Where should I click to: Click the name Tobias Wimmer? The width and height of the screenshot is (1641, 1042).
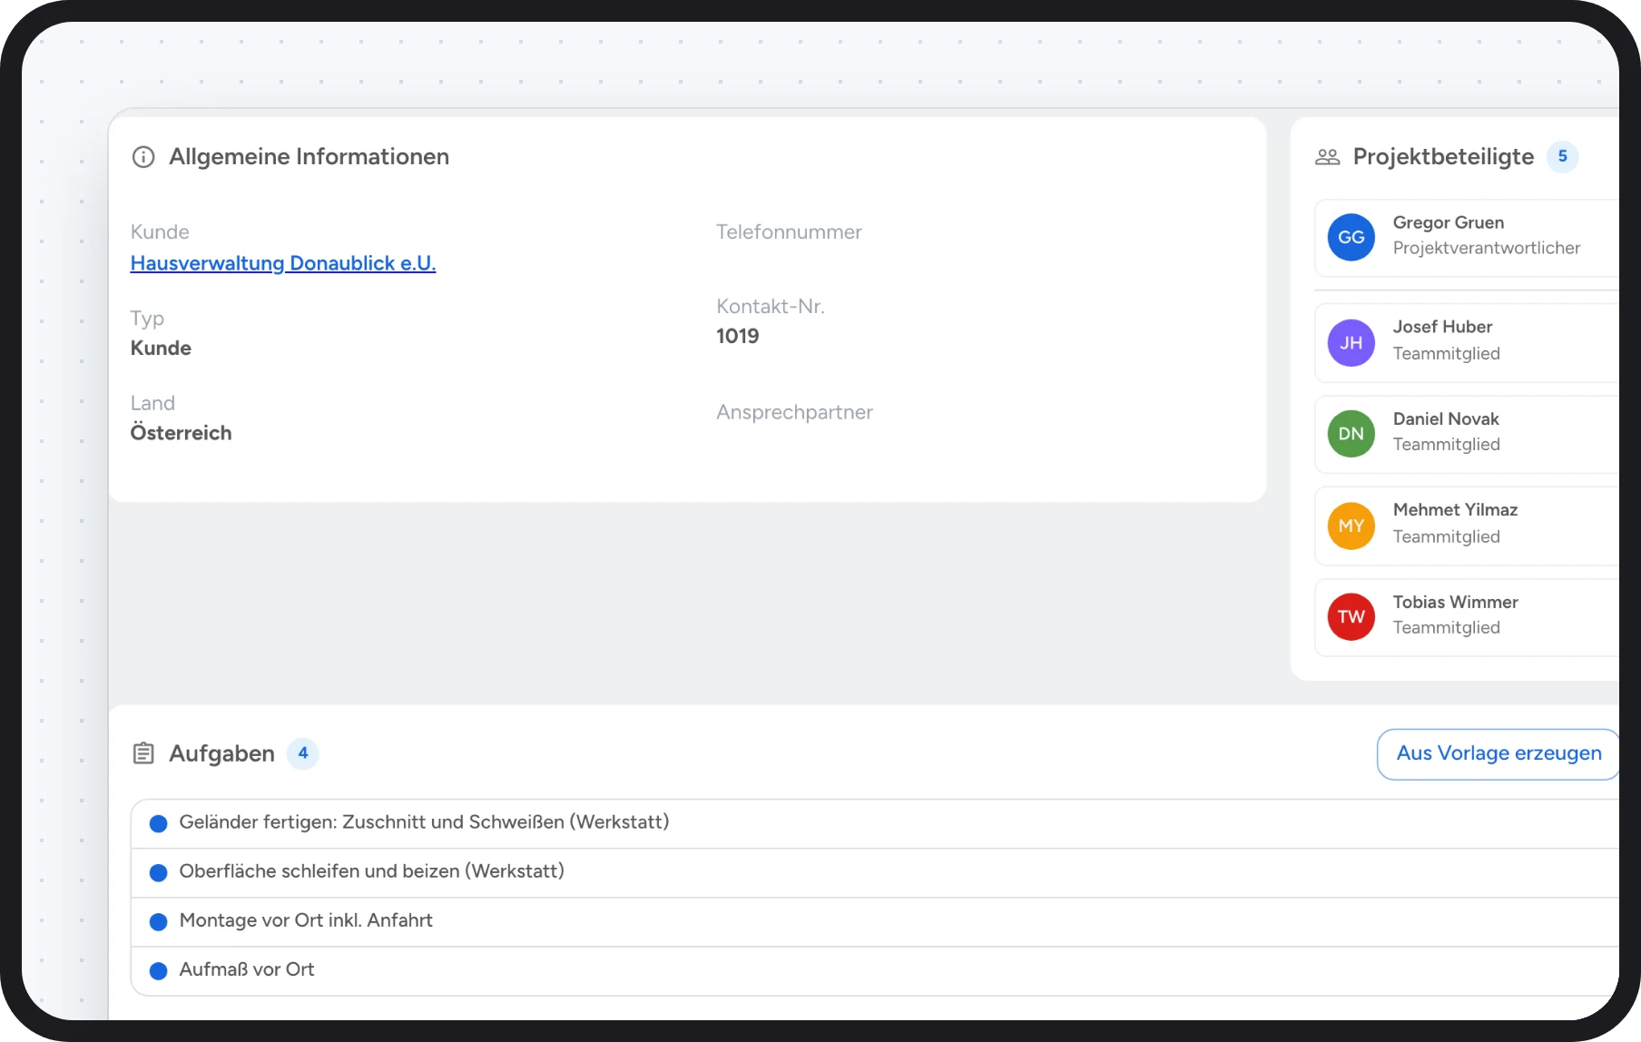tap(1455, 603)
